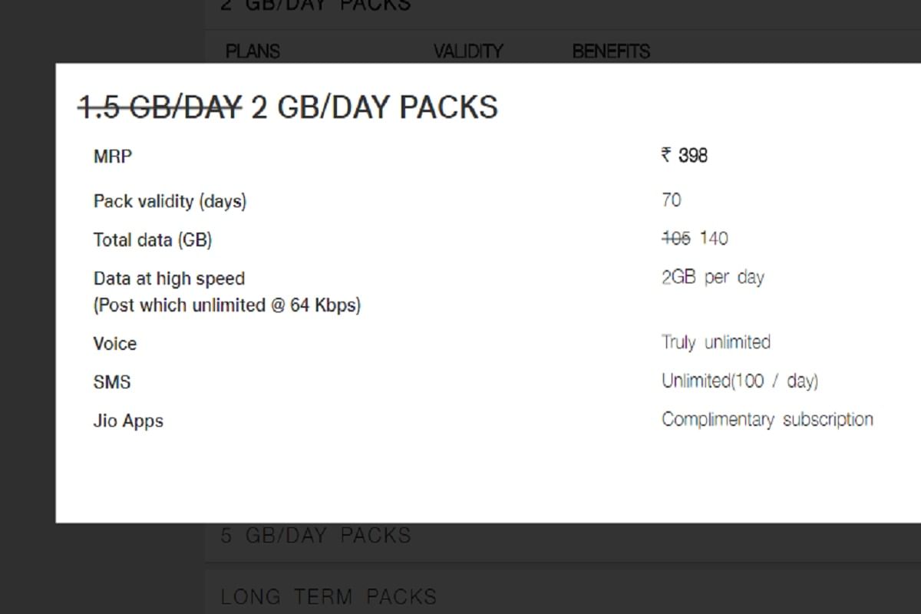
Task: Expand the 5 GB/DAY PACKS section
Action: coord(316,535)
